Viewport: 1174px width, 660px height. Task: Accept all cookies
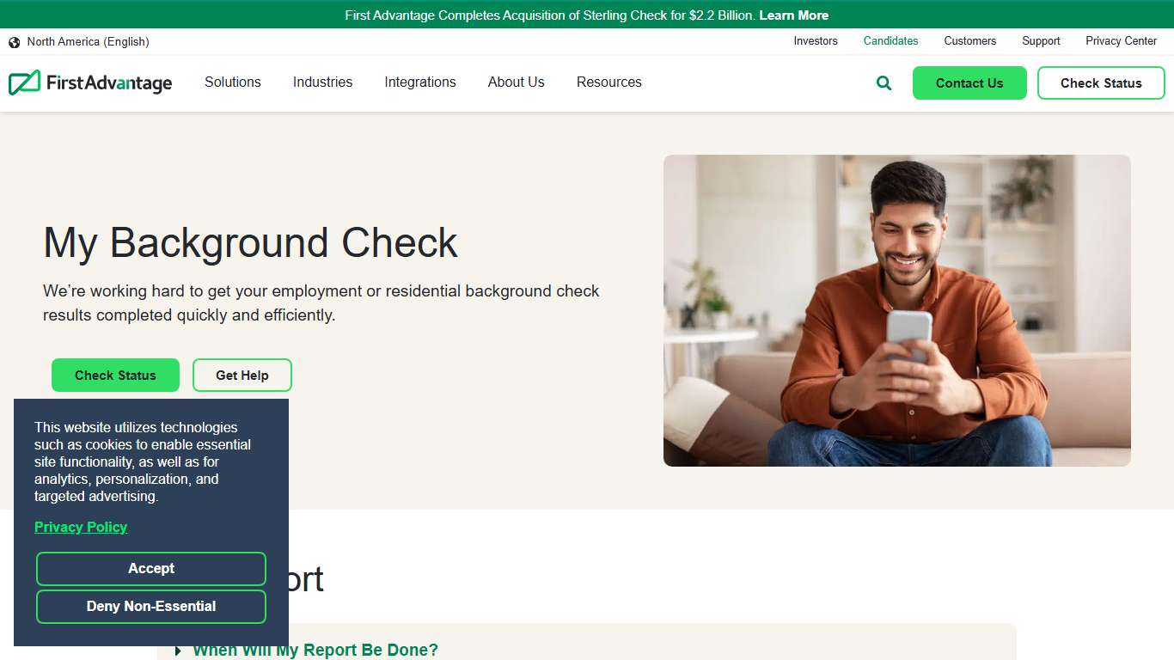coord(150,568)
